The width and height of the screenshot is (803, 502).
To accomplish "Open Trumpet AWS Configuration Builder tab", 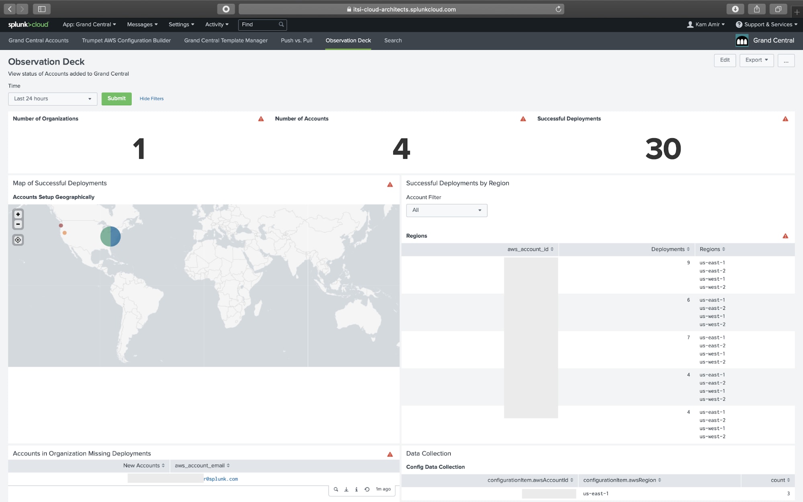I will tap(127, 41).
